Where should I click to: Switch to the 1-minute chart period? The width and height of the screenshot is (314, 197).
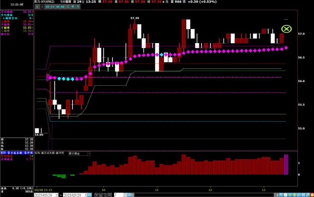pyautogui.click(x=37, y=7)
